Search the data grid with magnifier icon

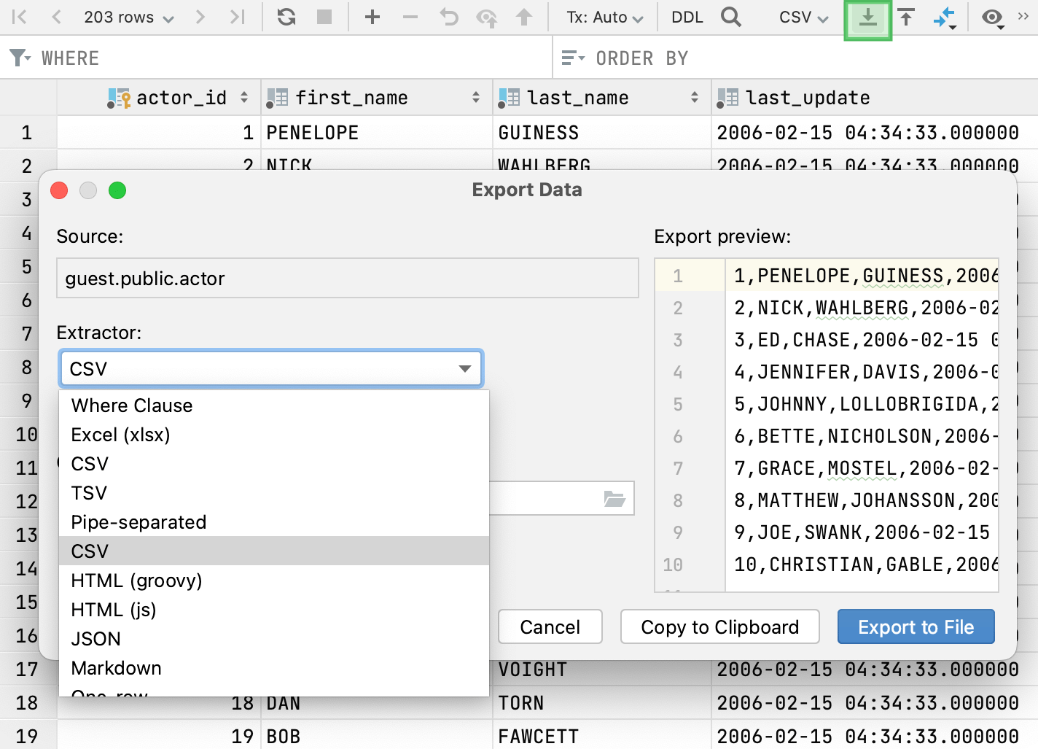(x=731, y=17)
